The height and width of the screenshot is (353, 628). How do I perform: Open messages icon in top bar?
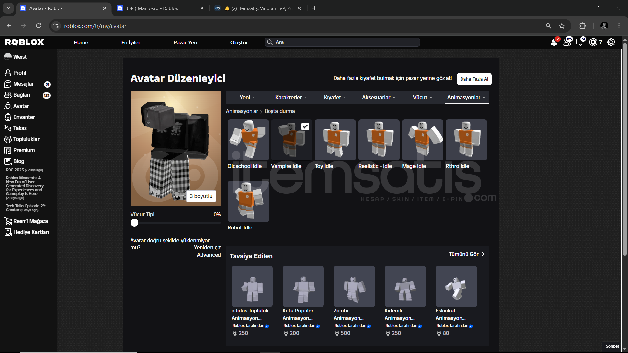pos(581,42)
